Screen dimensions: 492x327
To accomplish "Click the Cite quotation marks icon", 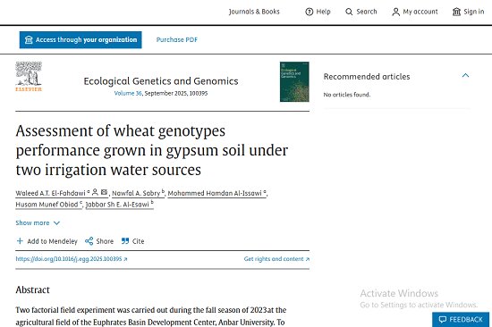I will [125, 240].
